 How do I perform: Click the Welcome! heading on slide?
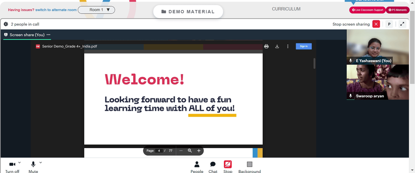tap(144, 79)
